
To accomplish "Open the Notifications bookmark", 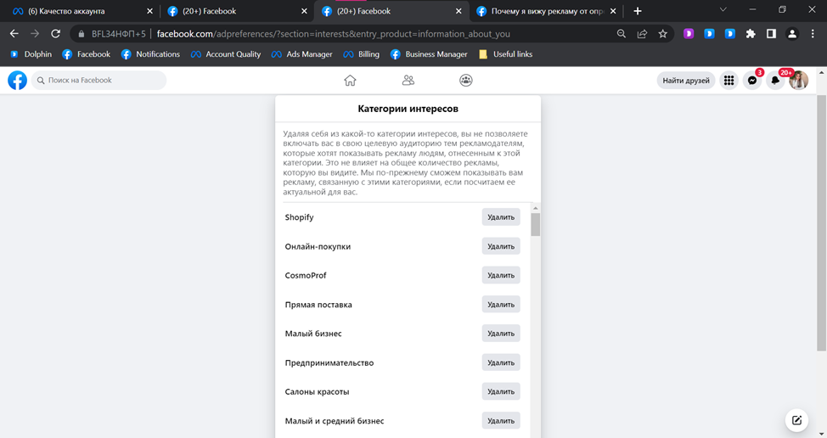I will (151, 54).
